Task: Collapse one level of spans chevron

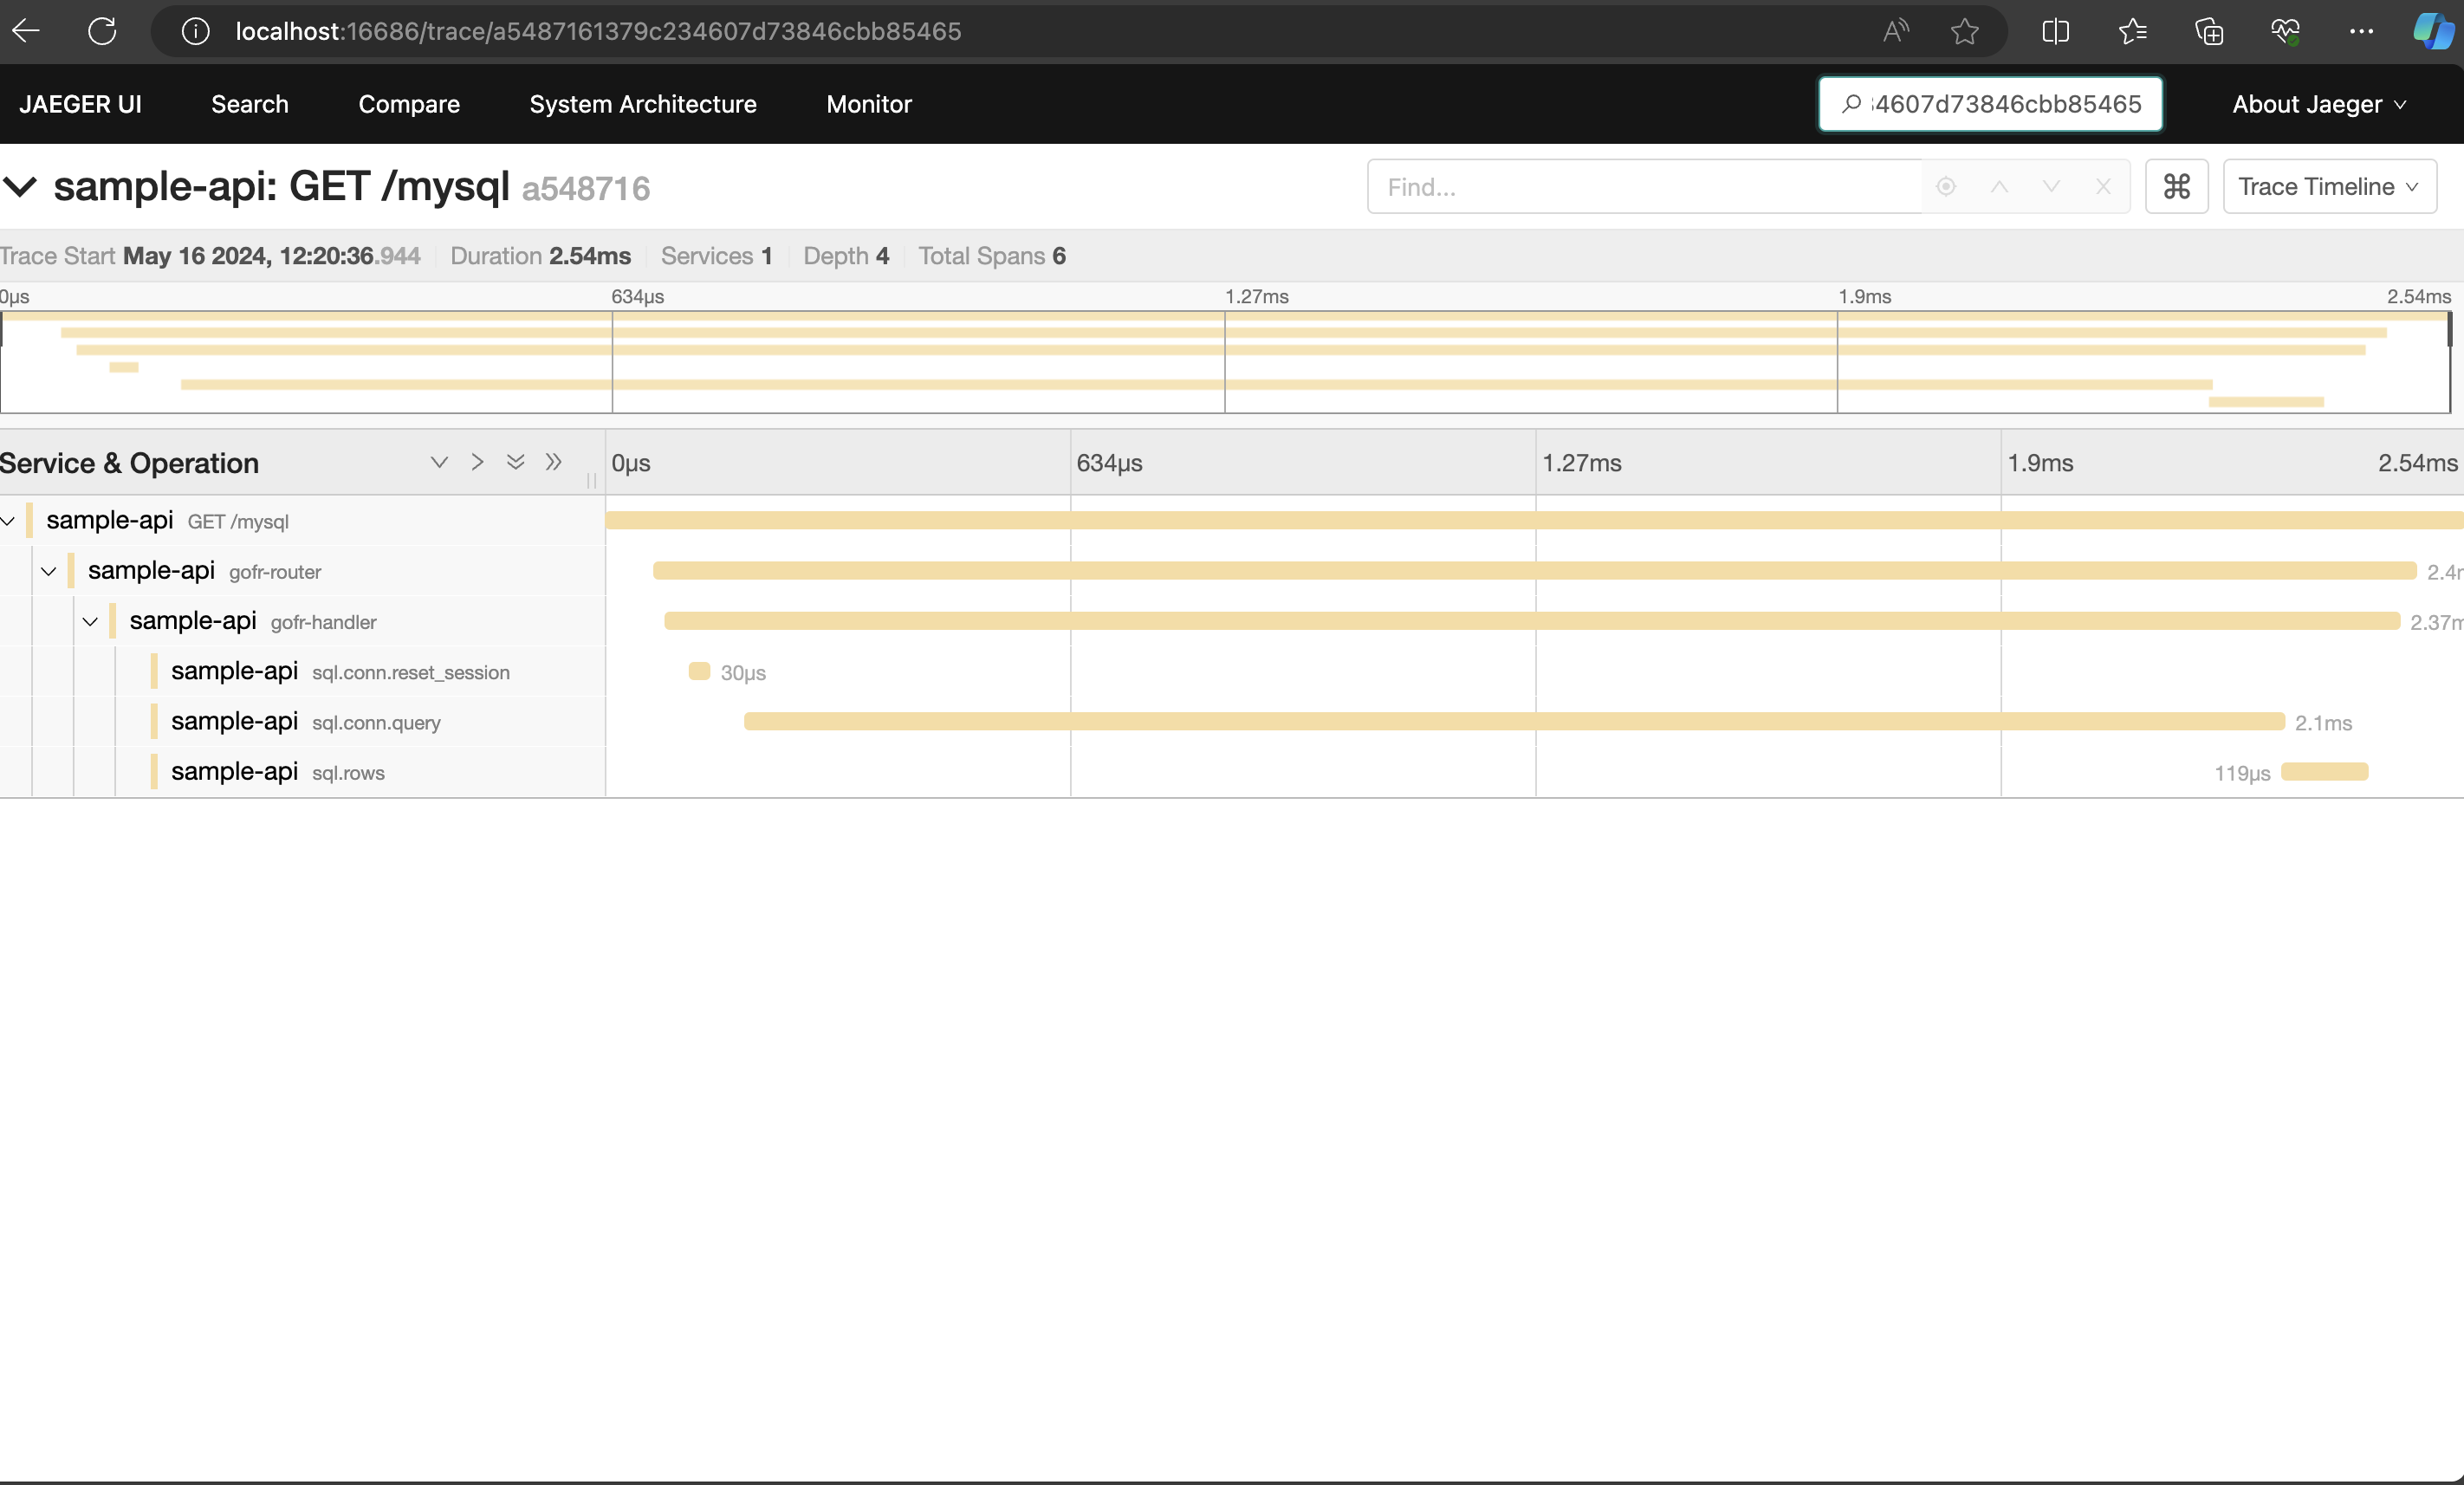Action: click(477, 462)
